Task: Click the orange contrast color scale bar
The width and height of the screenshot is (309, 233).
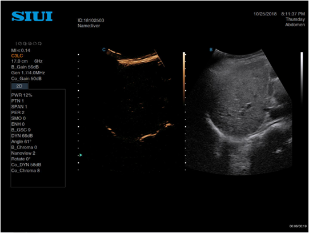Action: [x=184, y=78]
